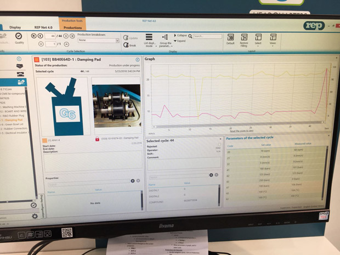The width and height of the screenshot is (340, 255).
Task: Go to the next cycle
Action: click(x=66, y=36)
